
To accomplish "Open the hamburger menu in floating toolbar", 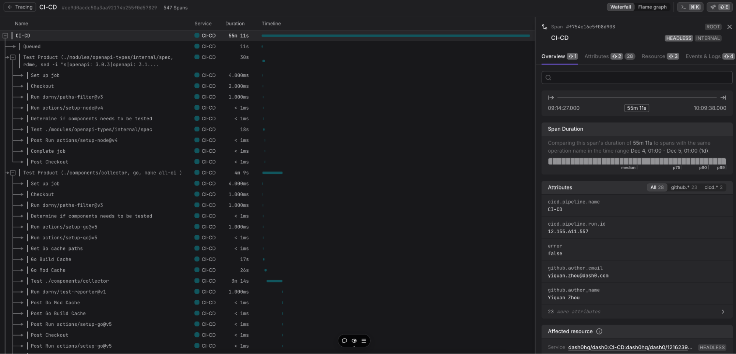I will pyautogui.click(x=364, y=341).
